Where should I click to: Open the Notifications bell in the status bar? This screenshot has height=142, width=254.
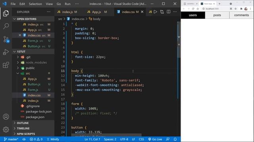[175, 139]
